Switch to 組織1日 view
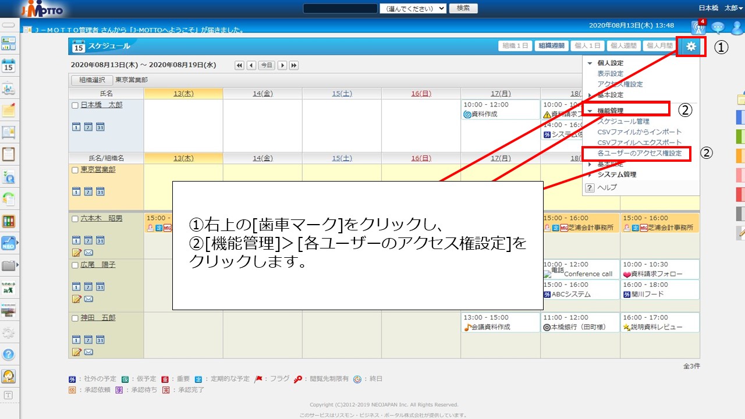745x419 pixels. [x=516, y=46]
